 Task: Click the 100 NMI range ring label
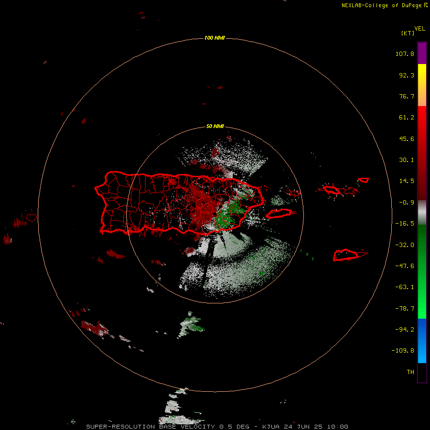tap(215, 38)
